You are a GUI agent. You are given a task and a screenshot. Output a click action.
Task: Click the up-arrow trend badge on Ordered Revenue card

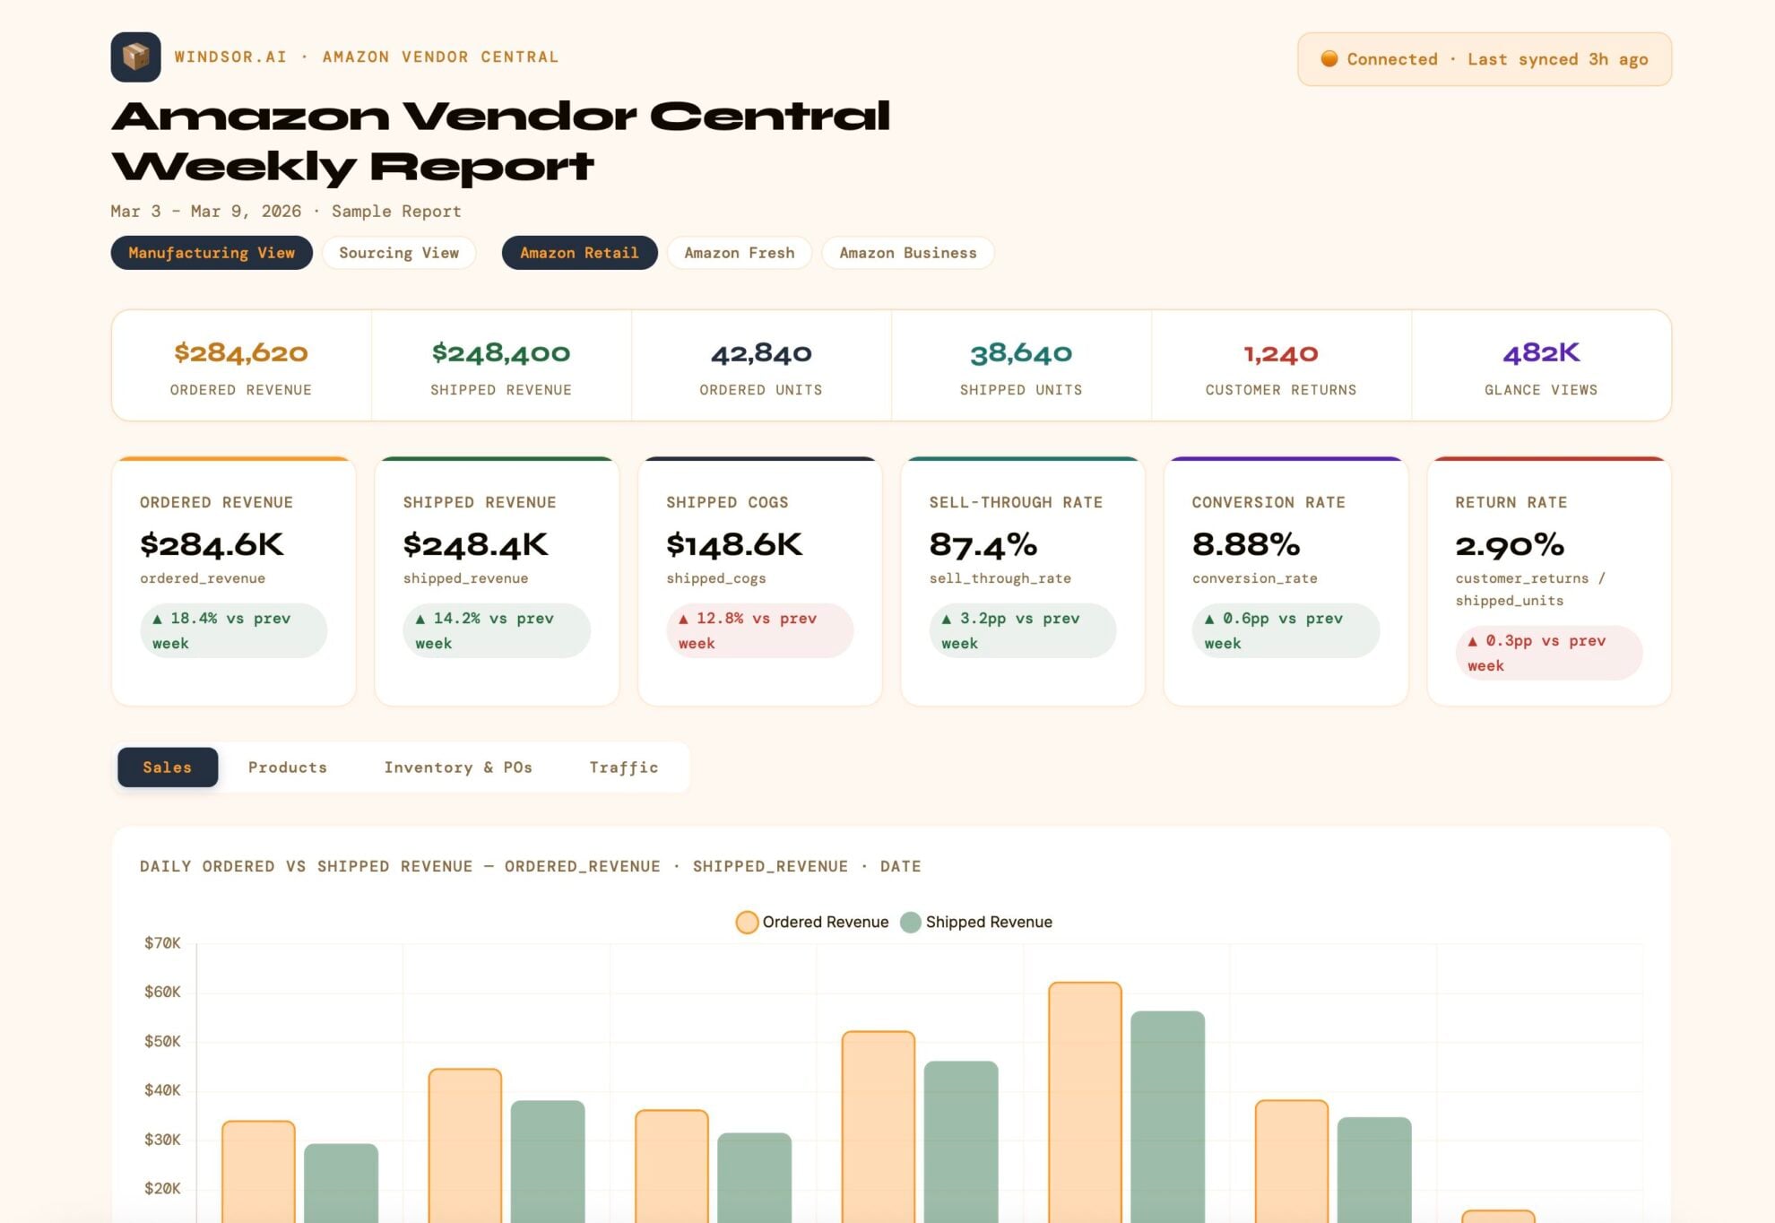(233, 629)
